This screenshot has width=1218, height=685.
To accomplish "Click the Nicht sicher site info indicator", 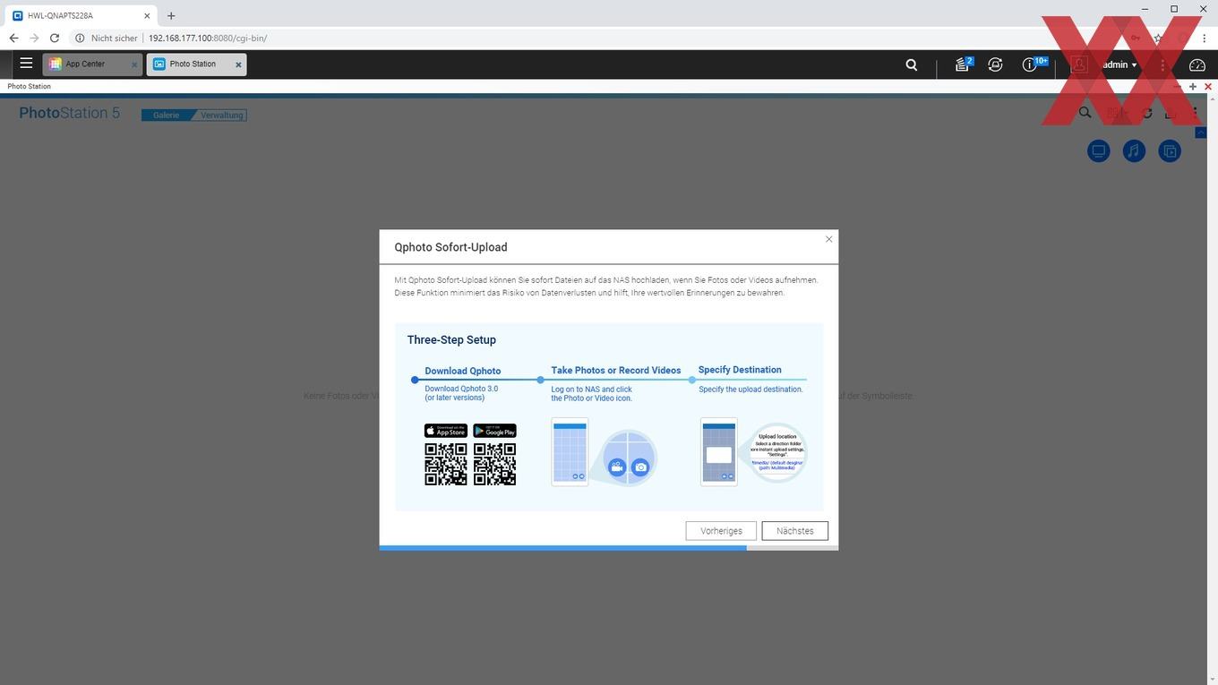I will 107,39.
